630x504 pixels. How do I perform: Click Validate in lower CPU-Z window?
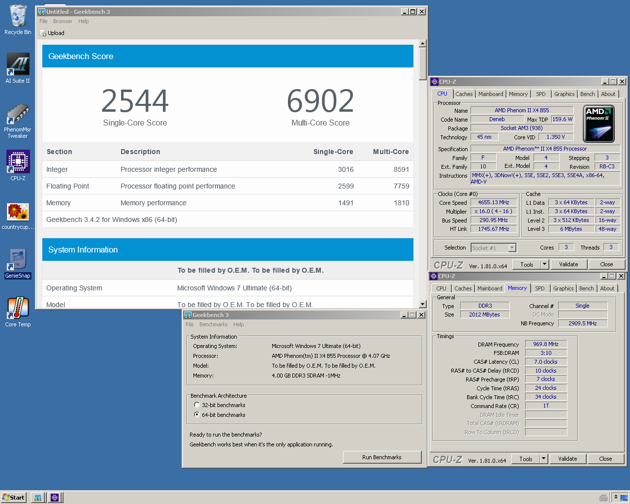(567, 459)
